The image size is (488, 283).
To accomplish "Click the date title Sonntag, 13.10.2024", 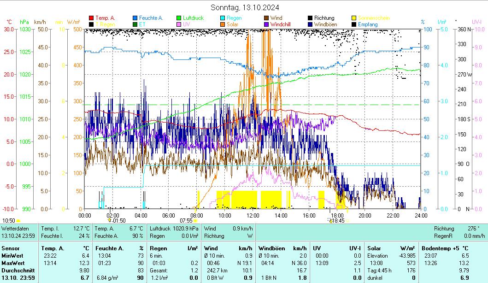I will click(x=244, y=7).
